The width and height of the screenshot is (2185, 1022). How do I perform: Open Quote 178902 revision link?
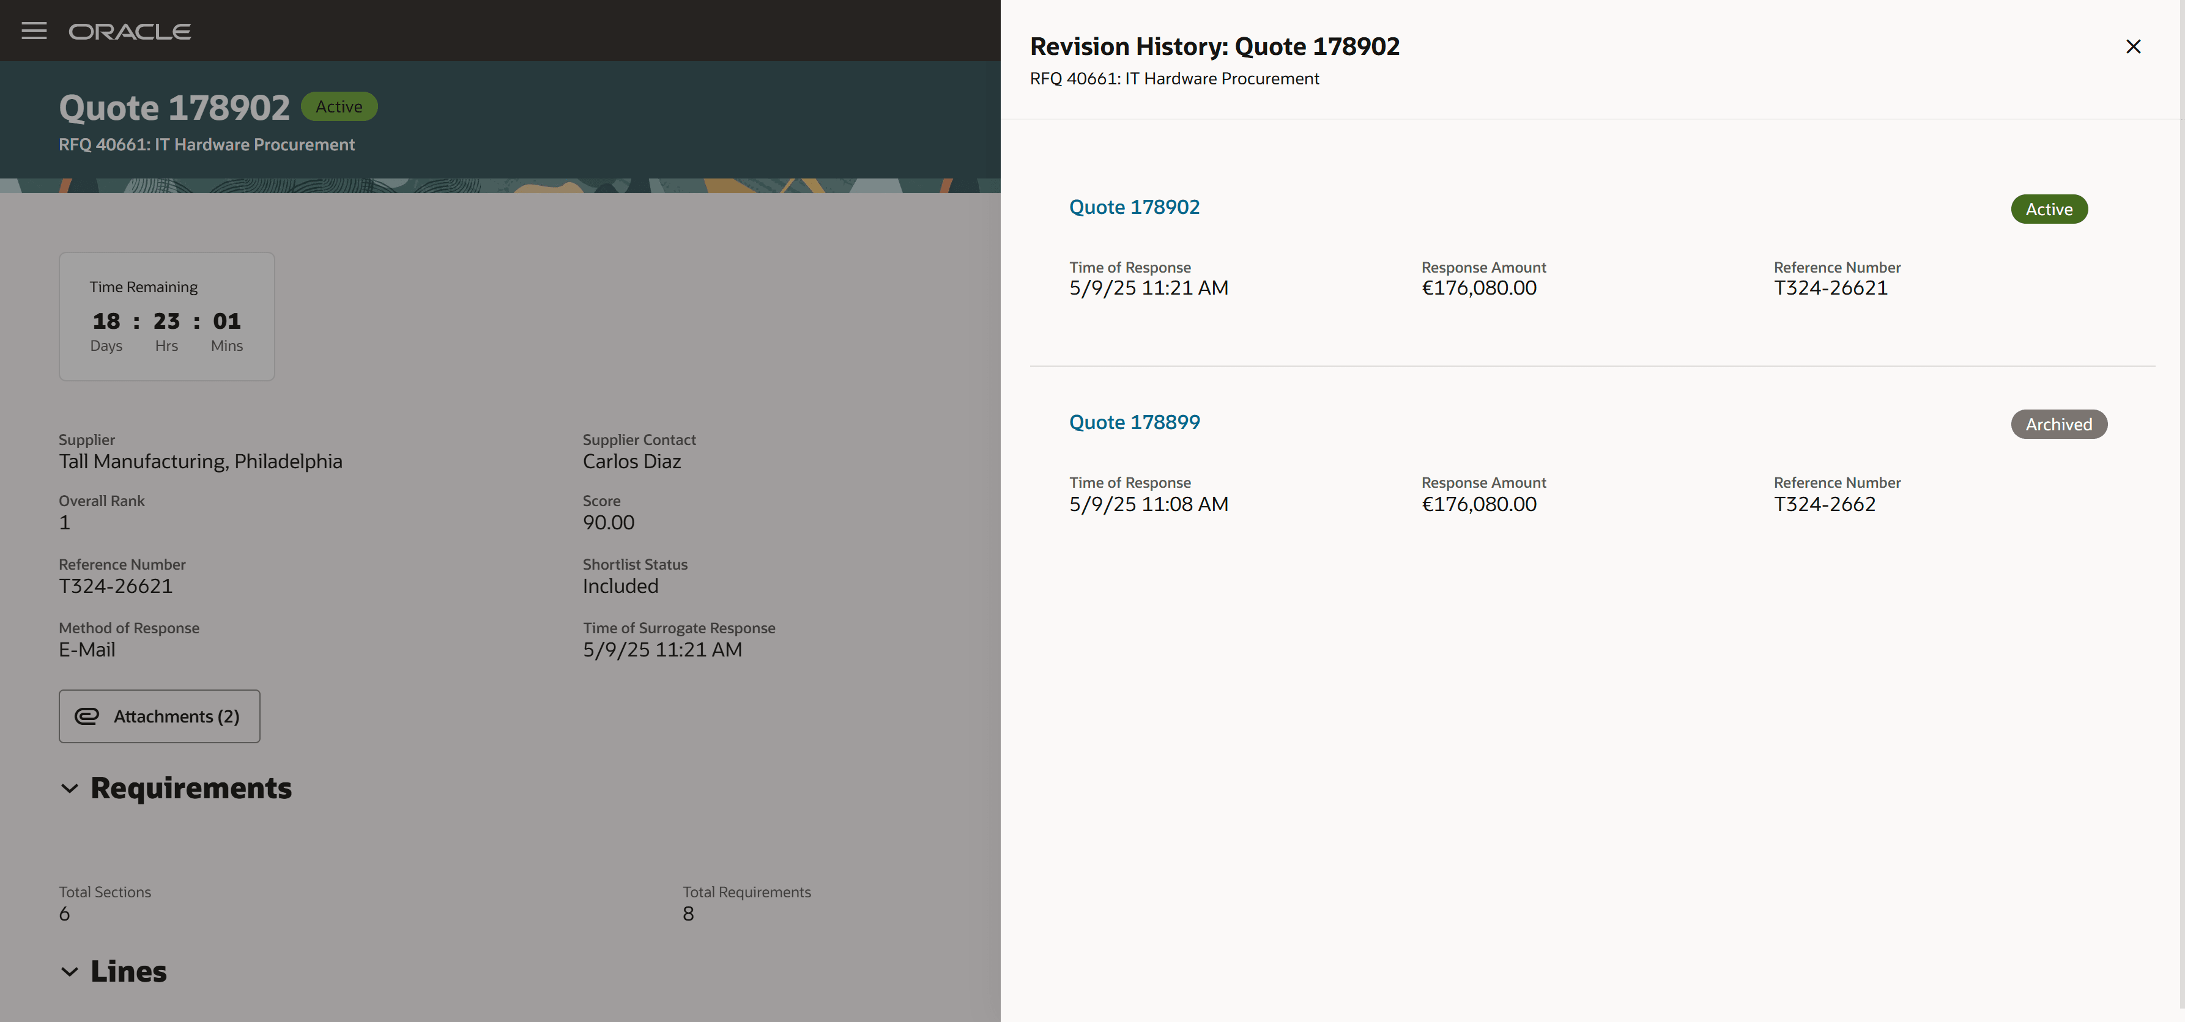pyautogui.click(x=1133, y=208)
